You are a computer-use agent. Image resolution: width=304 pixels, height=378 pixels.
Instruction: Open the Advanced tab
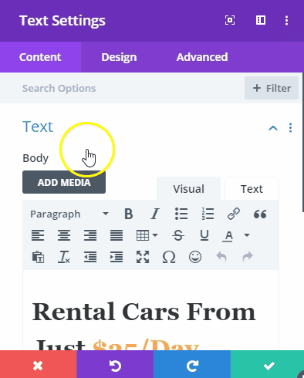pyautogui.click(x=202, y=57)
